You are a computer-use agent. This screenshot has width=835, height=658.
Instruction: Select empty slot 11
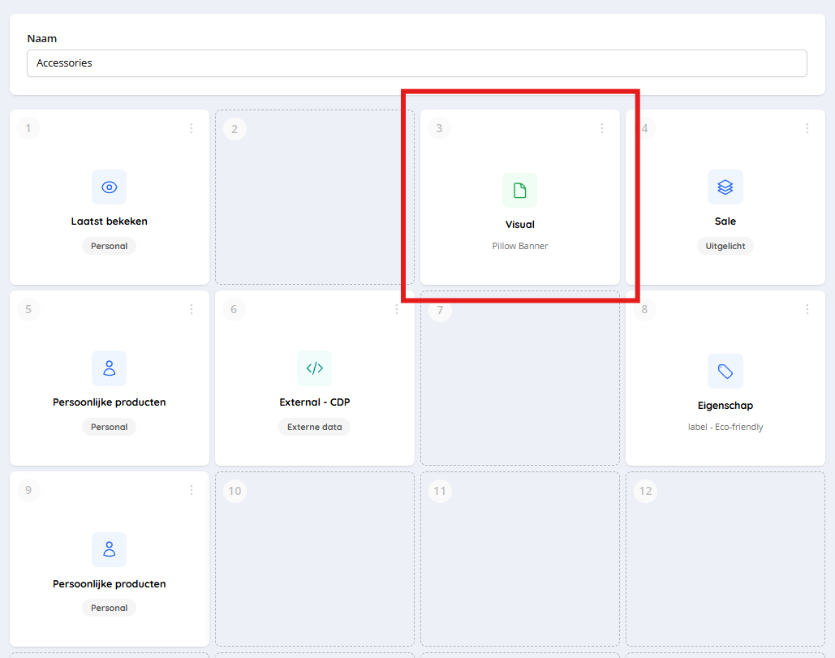pos(519,559)
